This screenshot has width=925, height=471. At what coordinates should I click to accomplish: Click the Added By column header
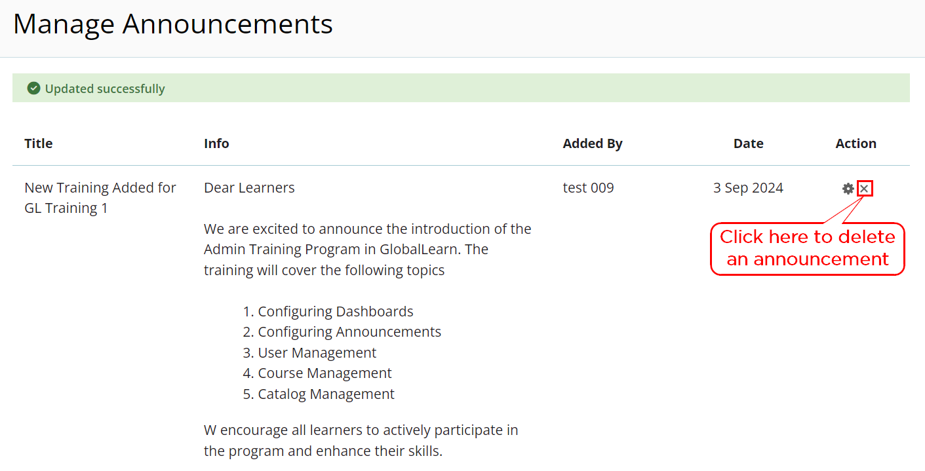tap(593, 143)
